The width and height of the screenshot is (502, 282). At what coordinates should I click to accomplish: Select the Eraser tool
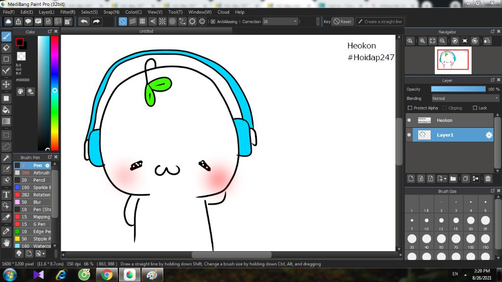tap(6, 48)
